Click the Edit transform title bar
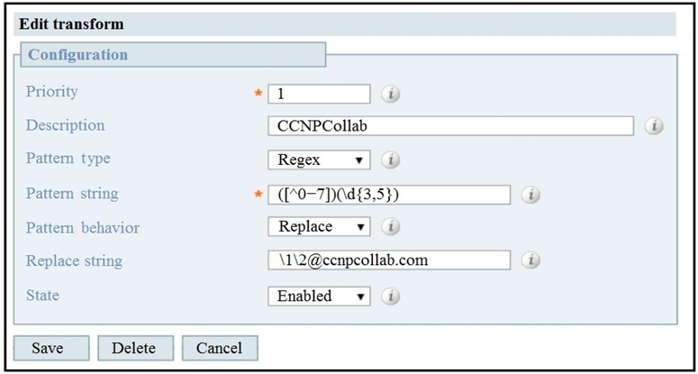Screen dimensions: 698x374 click(72, 24)
